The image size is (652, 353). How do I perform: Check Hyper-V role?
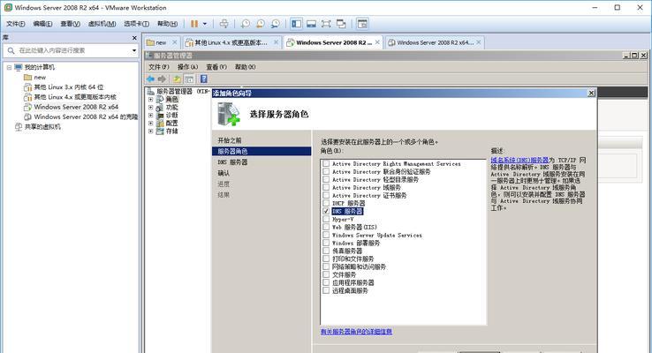coord(326,219)
